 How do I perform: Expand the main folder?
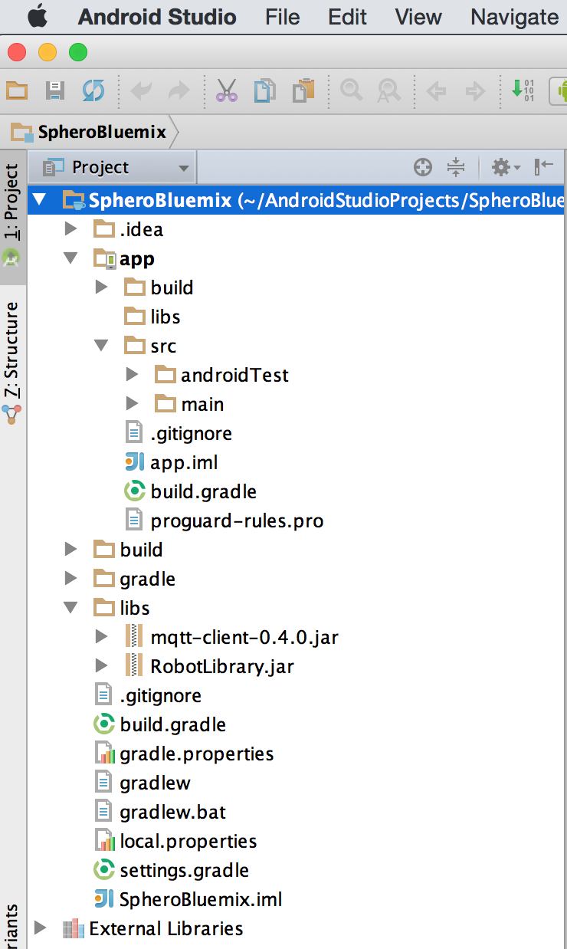[x=132, y=404]
